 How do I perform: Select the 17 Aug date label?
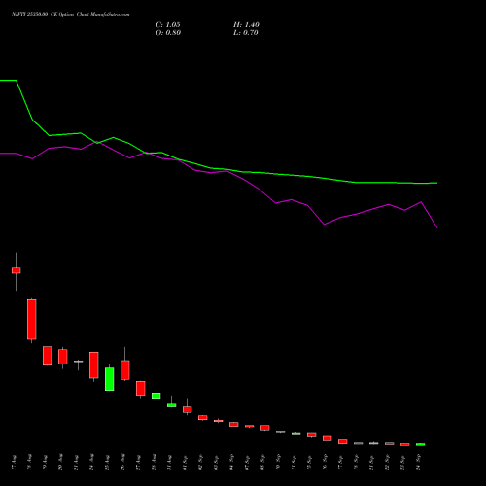pyautogui.click(x=14, y=463)
